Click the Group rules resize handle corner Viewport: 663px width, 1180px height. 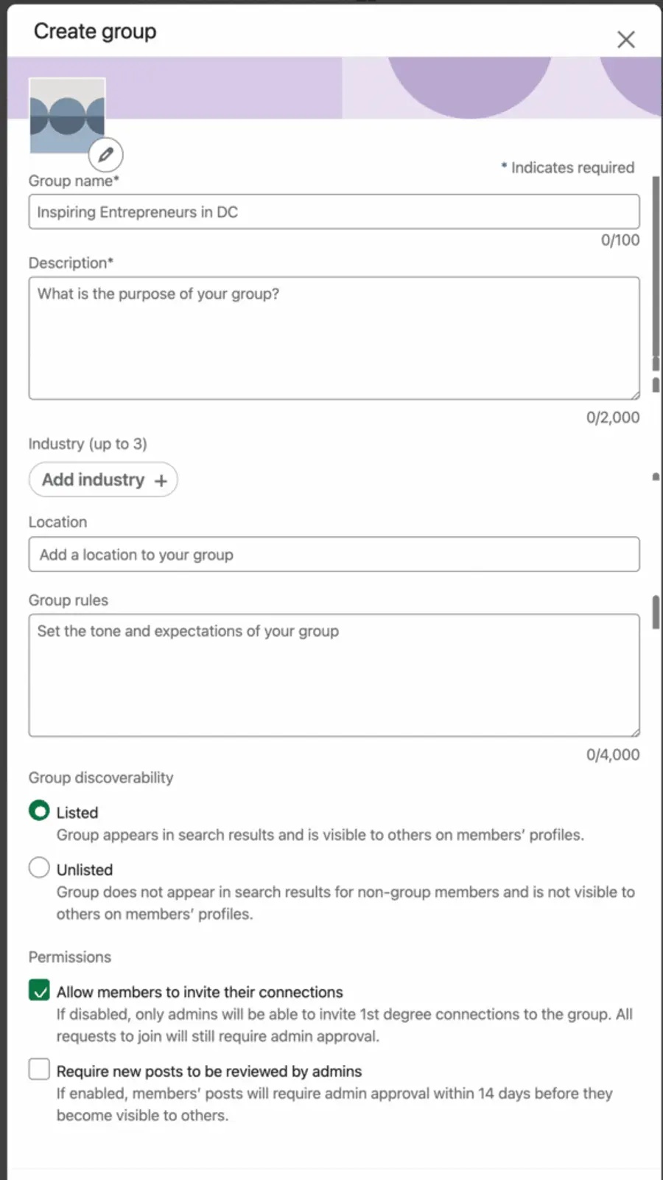(634, 732)
